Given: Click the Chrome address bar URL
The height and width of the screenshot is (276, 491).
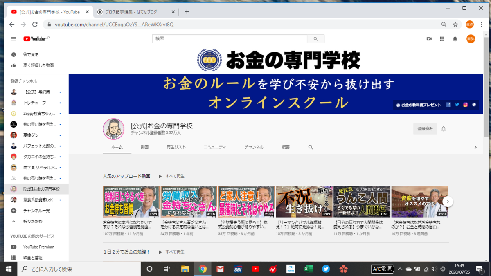Looking at the screenshot, I should pos(115,25).
